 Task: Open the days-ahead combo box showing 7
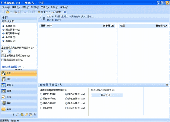coord(6,51)
